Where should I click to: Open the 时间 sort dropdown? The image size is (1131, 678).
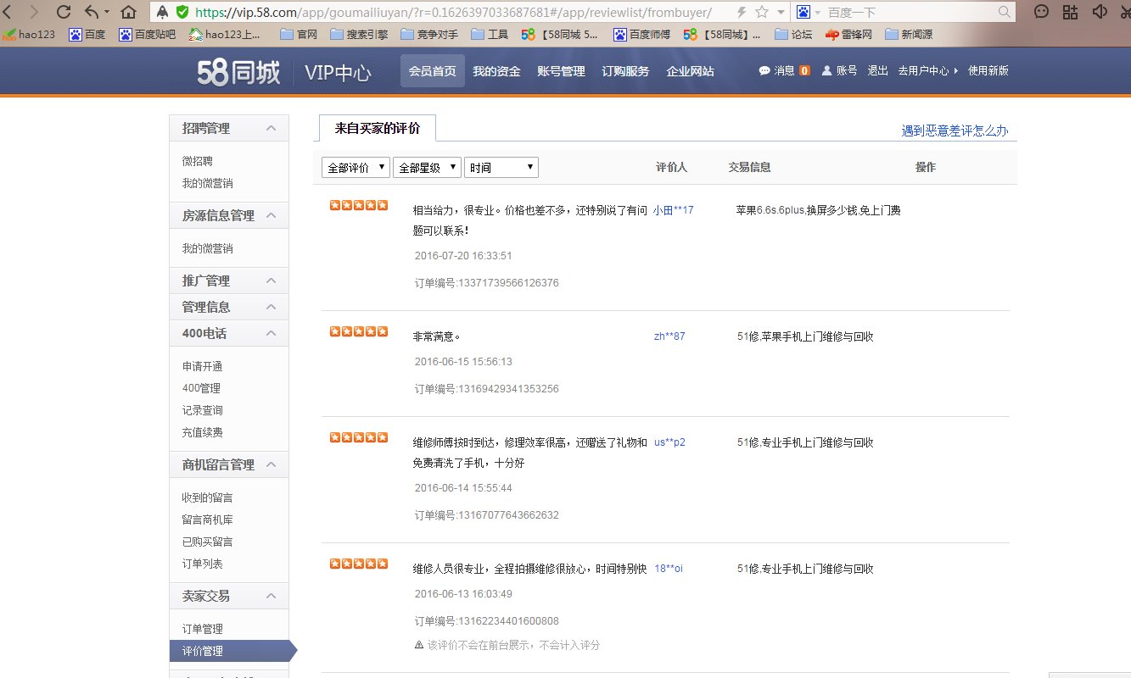[x=501, y=167]
